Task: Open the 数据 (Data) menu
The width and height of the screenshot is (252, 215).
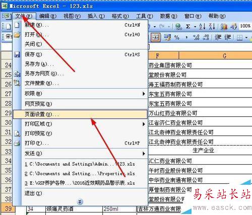Action: (168, 16)
